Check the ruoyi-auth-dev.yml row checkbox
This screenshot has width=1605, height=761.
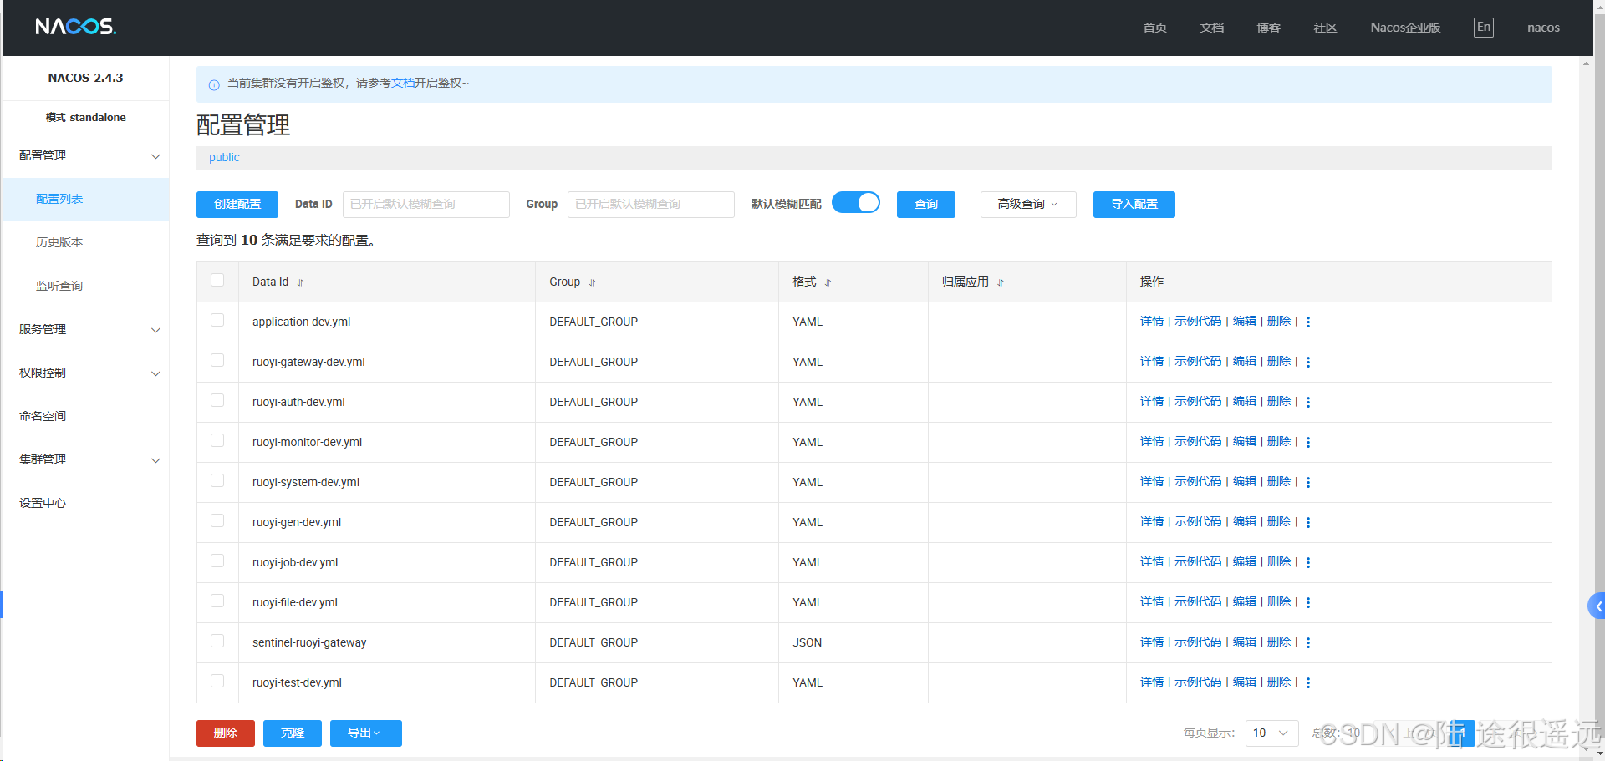pos(217,400)
